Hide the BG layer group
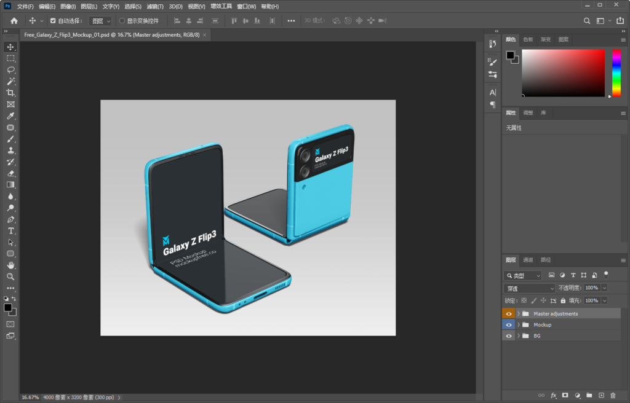 click(x=509, y=336)
